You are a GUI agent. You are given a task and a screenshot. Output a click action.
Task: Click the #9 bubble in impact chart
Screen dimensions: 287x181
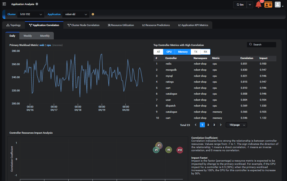156,150
